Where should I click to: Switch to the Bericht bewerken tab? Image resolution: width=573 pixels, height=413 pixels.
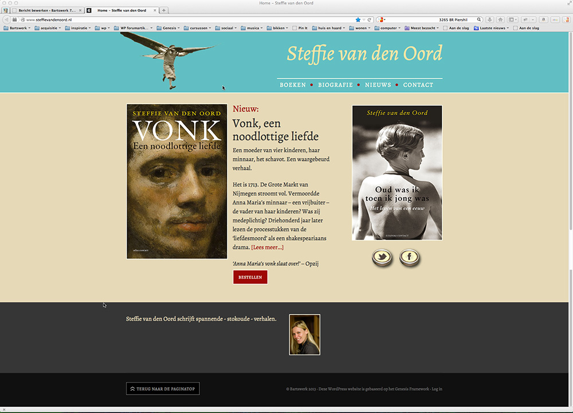pos(47,10)
